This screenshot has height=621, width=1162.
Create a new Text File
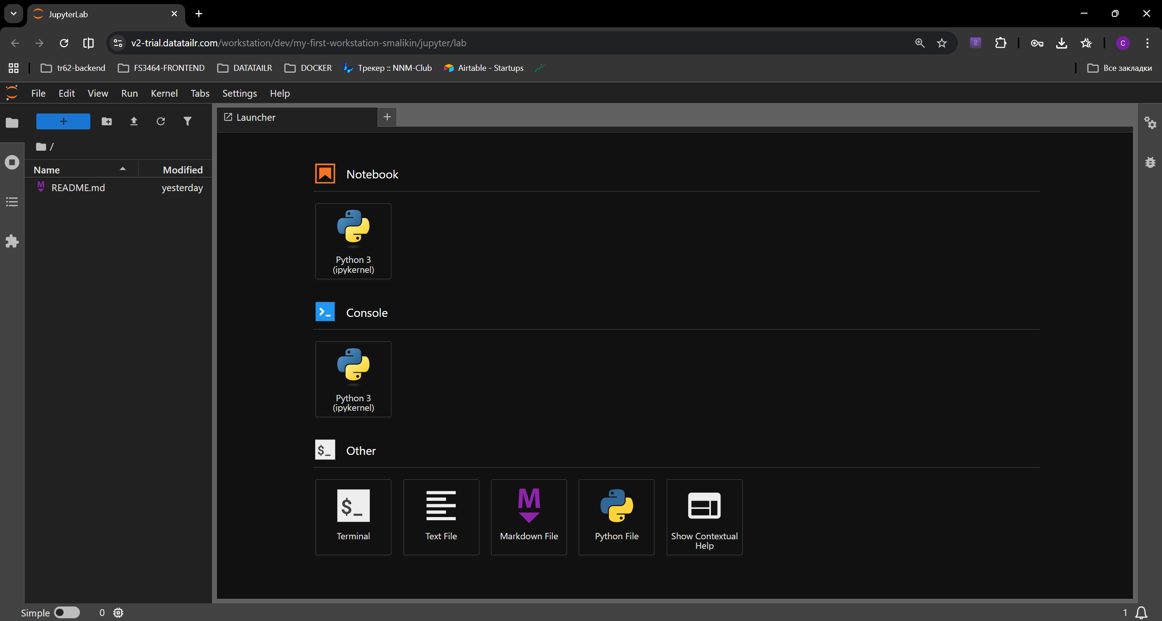pyautogui.click(x=441, y=517)
